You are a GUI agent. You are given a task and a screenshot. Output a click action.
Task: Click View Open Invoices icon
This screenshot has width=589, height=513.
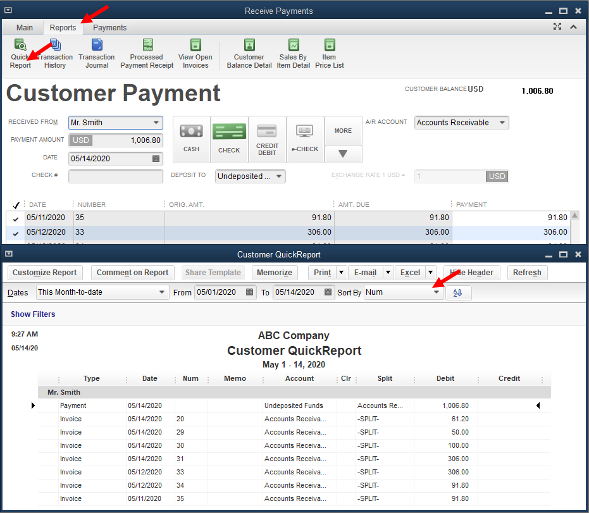coord(195,46)
